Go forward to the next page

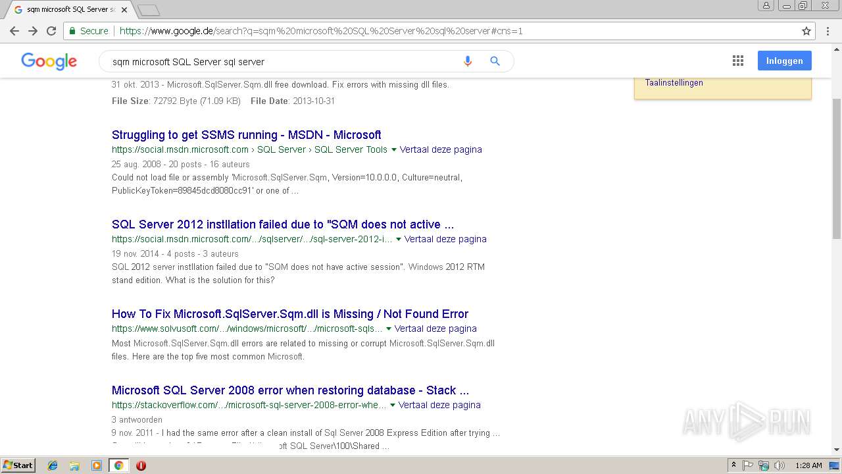[33, 31]
